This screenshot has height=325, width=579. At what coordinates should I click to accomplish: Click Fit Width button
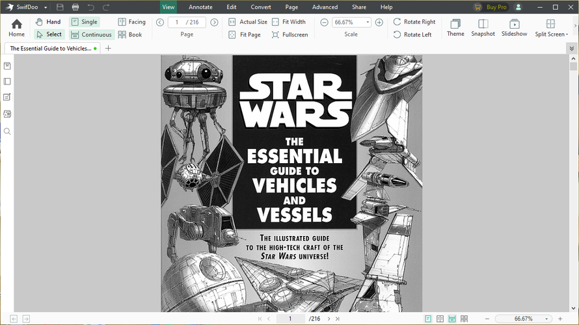288,22
